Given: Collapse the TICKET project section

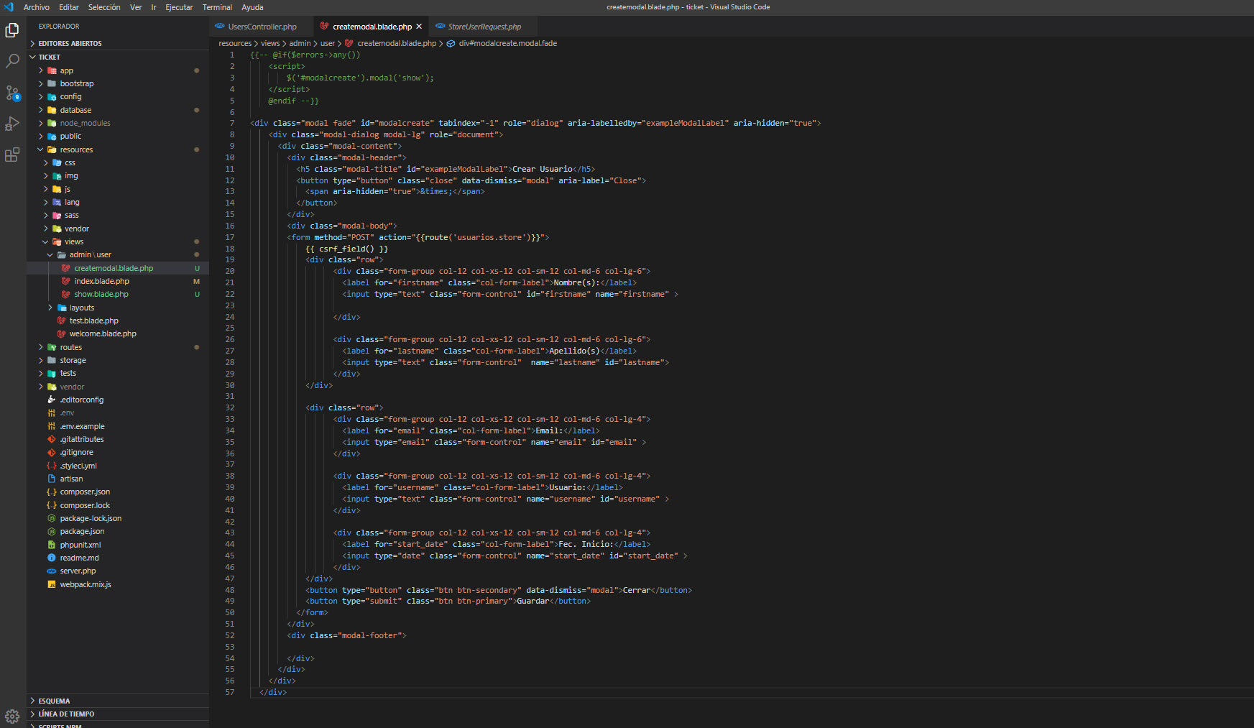Looking at the screenshot, I should [x=32, y=57].
